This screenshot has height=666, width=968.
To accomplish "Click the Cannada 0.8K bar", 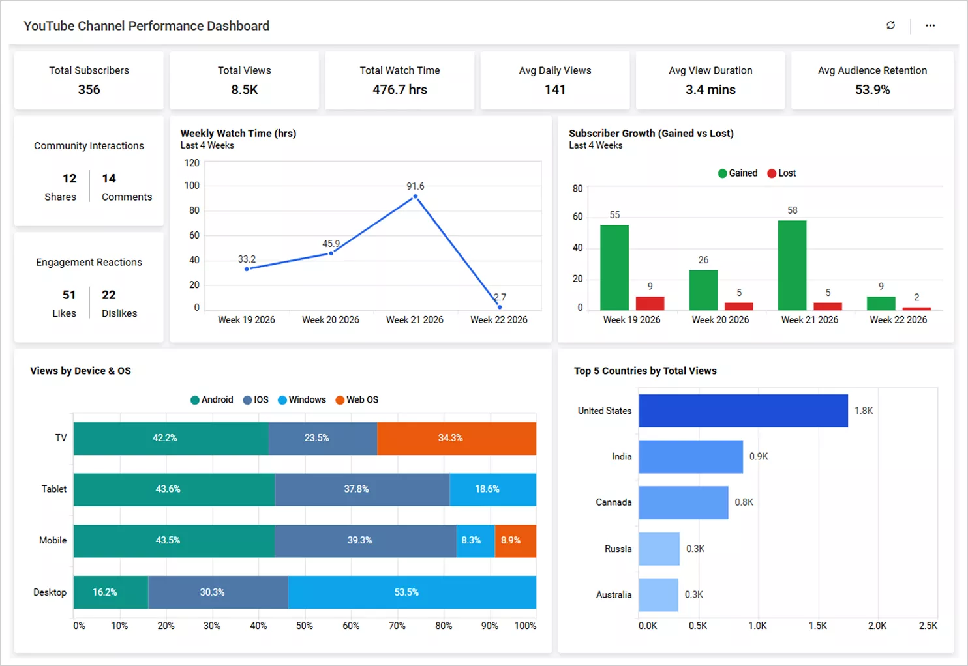I will pyautogui.click(x=683, y=502).
